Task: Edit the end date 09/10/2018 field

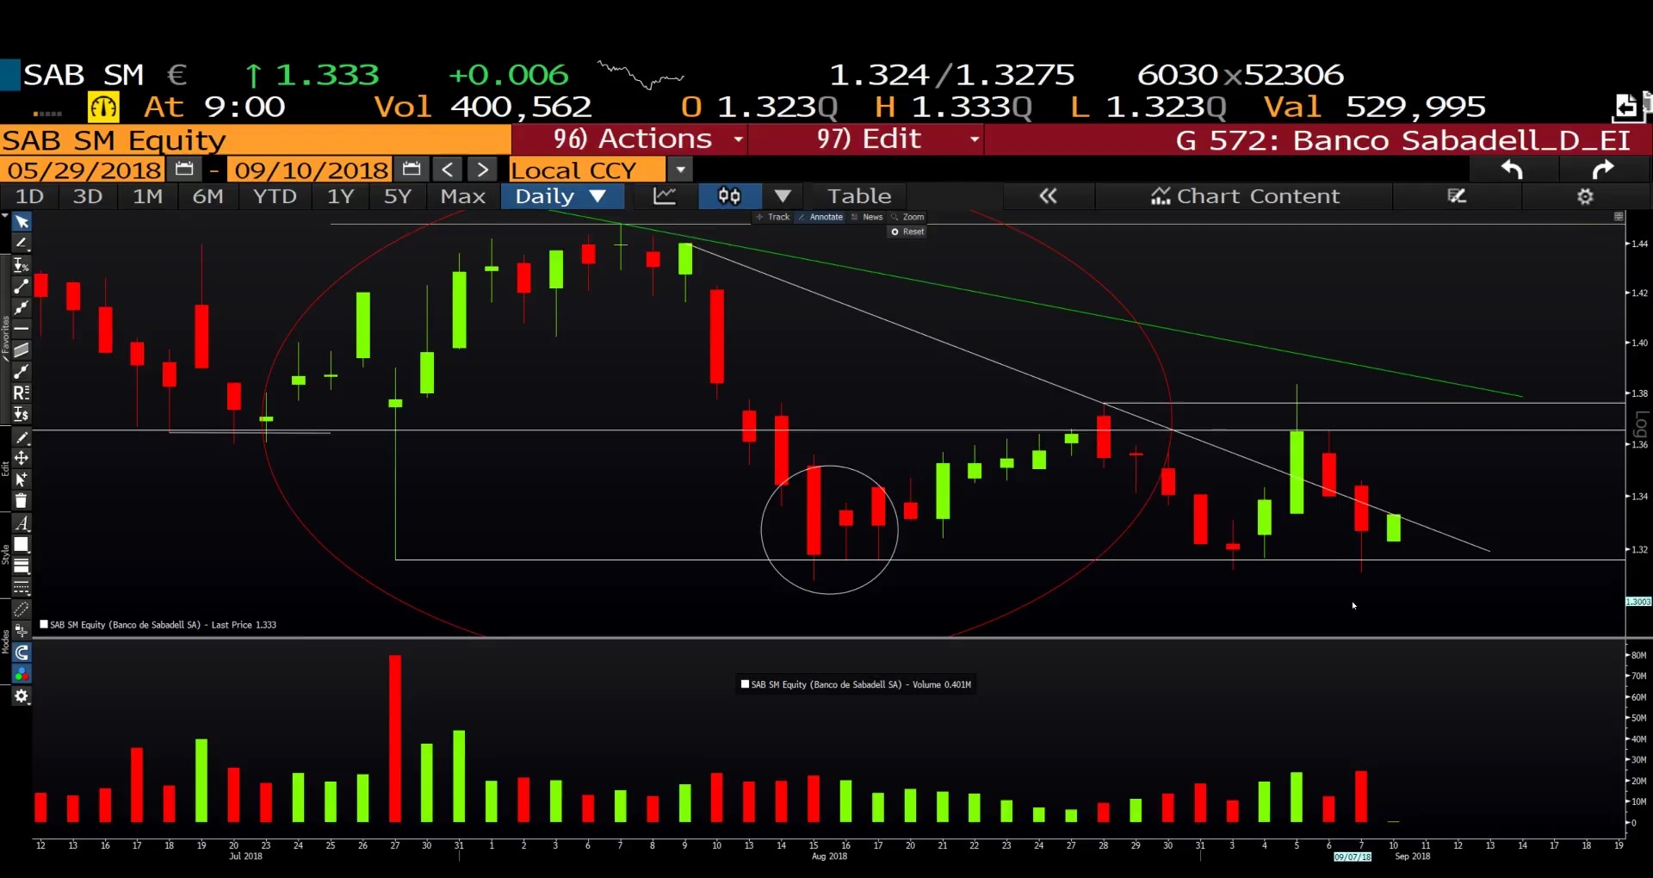Action: click(x=310, y=170)
